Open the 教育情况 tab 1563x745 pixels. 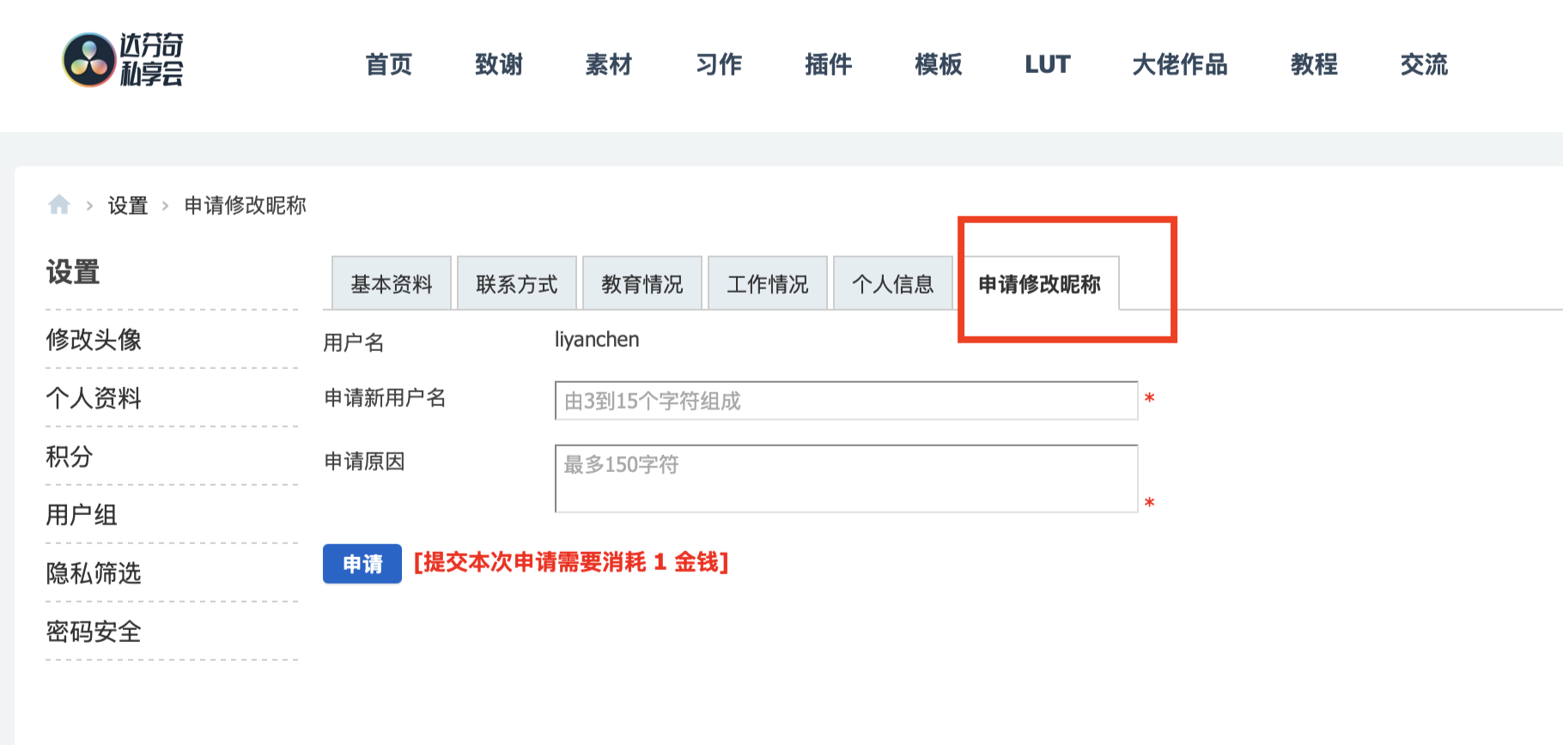(x=642, y=284)
